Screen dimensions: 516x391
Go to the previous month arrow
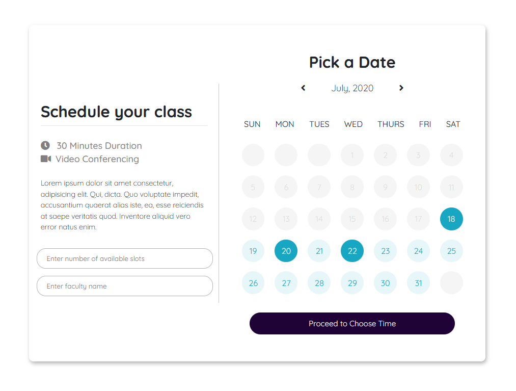[x=303, y=88]
